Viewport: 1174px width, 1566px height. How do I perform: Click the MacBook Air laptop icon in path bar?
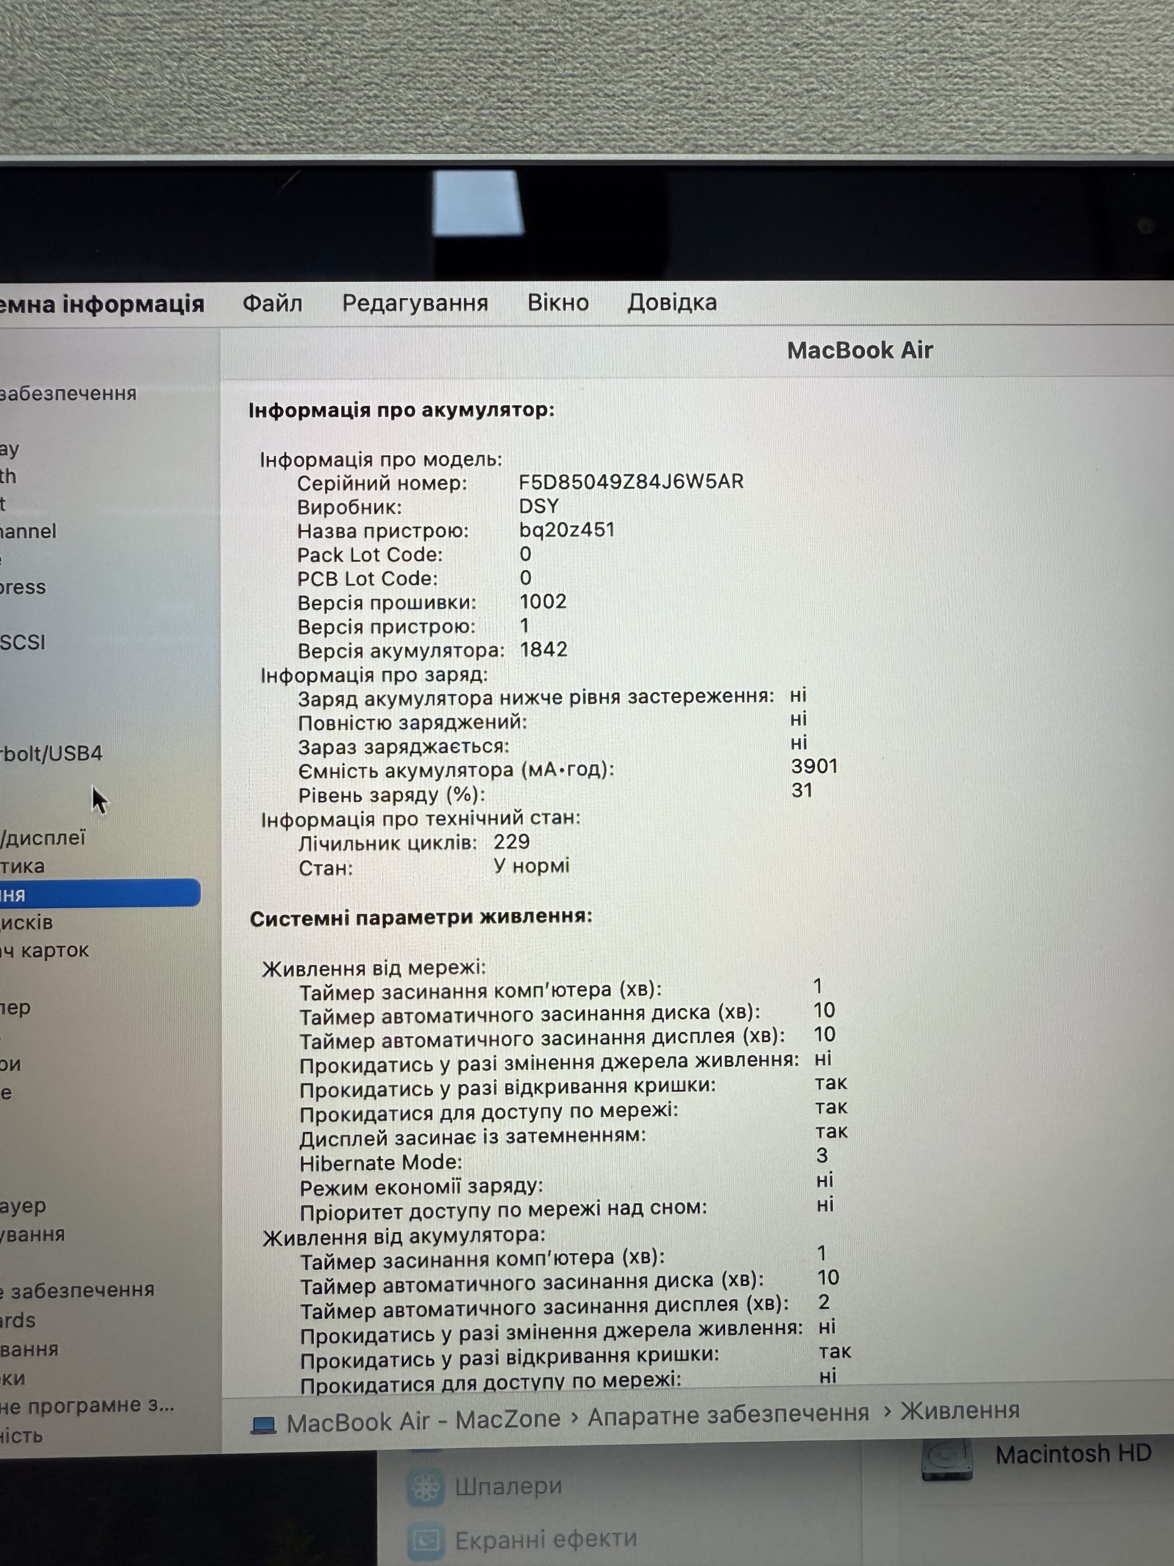point(264,1425)
